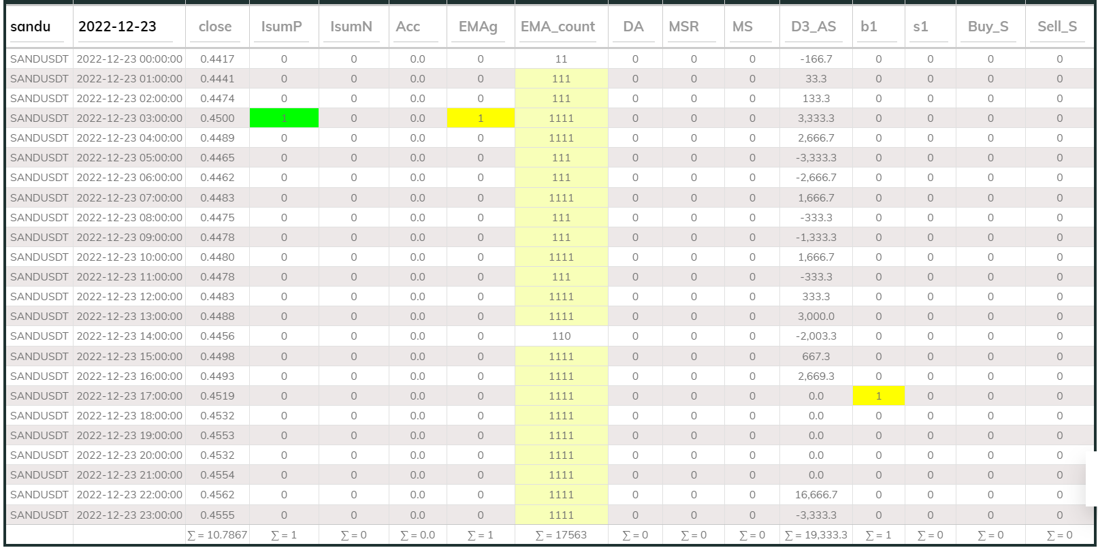Click the s1 column header
This screenshot has width=1098, height=548.
(x=920, y=27)
